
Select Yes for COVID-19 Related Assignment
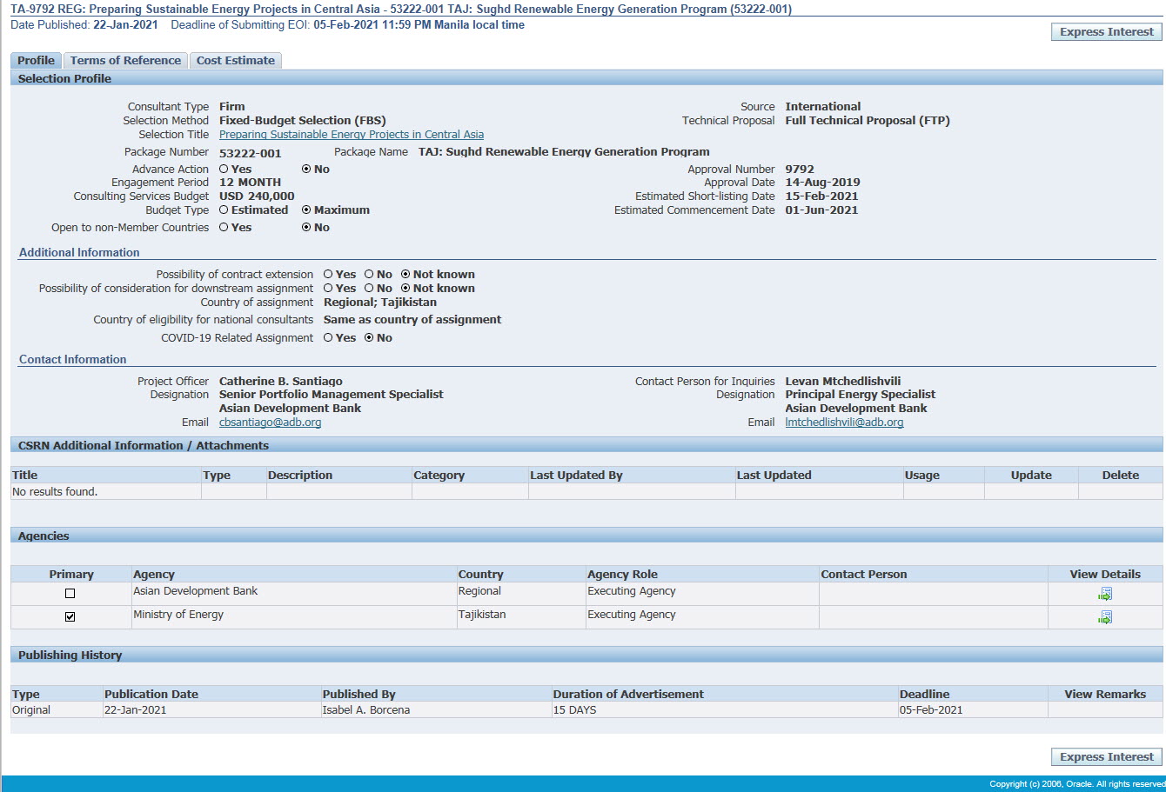point(328,338)
